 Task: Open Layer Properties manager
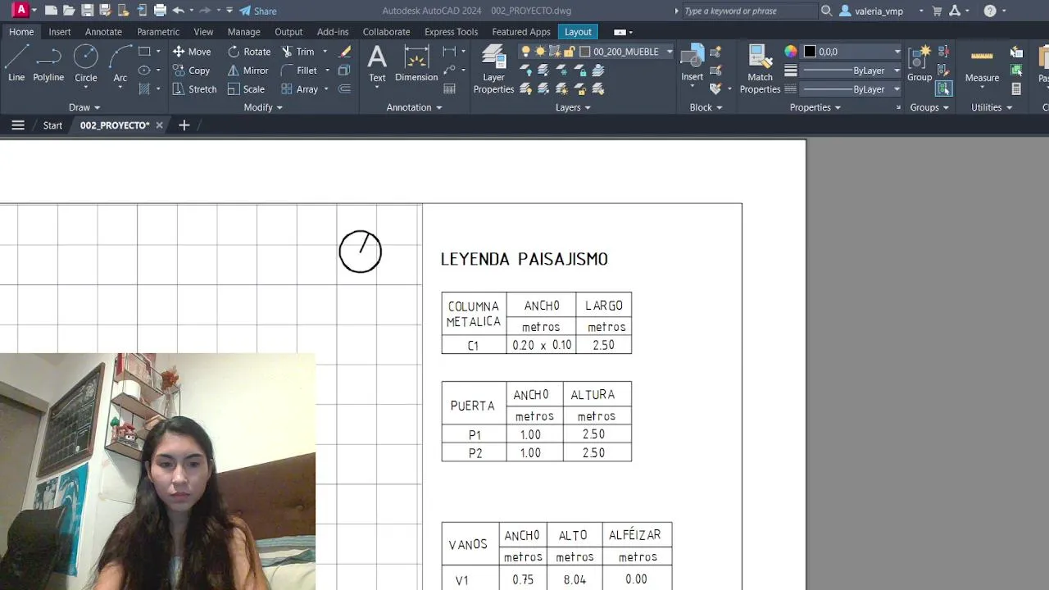coord(493,69)
